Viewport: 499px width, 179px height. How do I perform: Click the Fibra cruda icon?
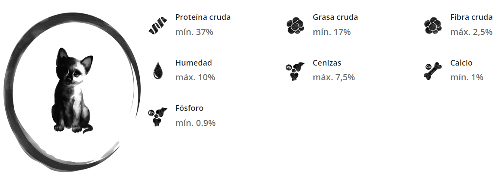click(x=432, y=26)
